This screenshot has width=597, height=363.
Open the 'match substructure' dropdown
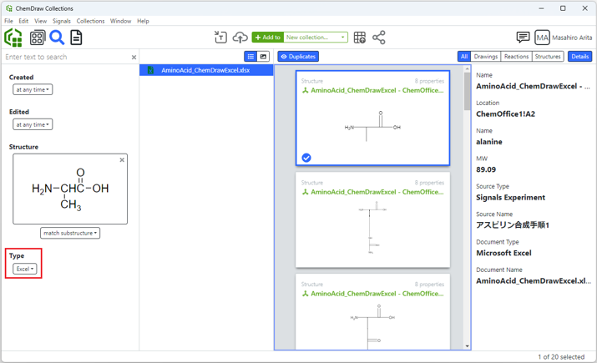[x=70, y=233]
